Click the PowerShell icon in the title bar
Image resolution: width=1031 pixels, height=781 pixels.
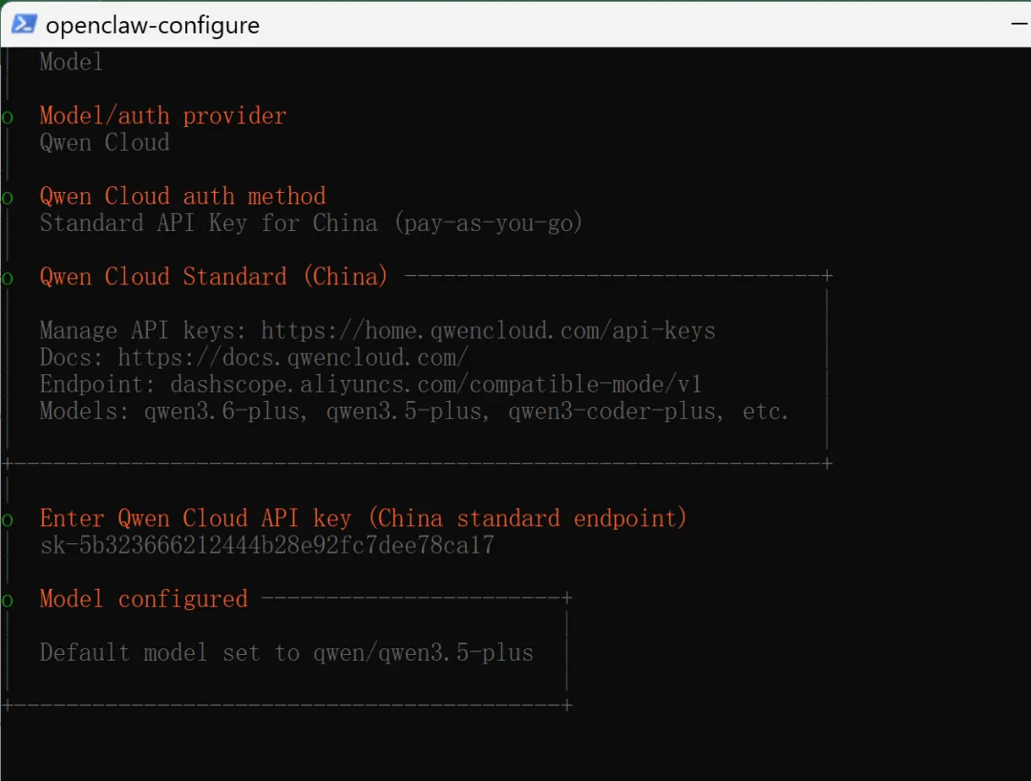click(24, 24)
